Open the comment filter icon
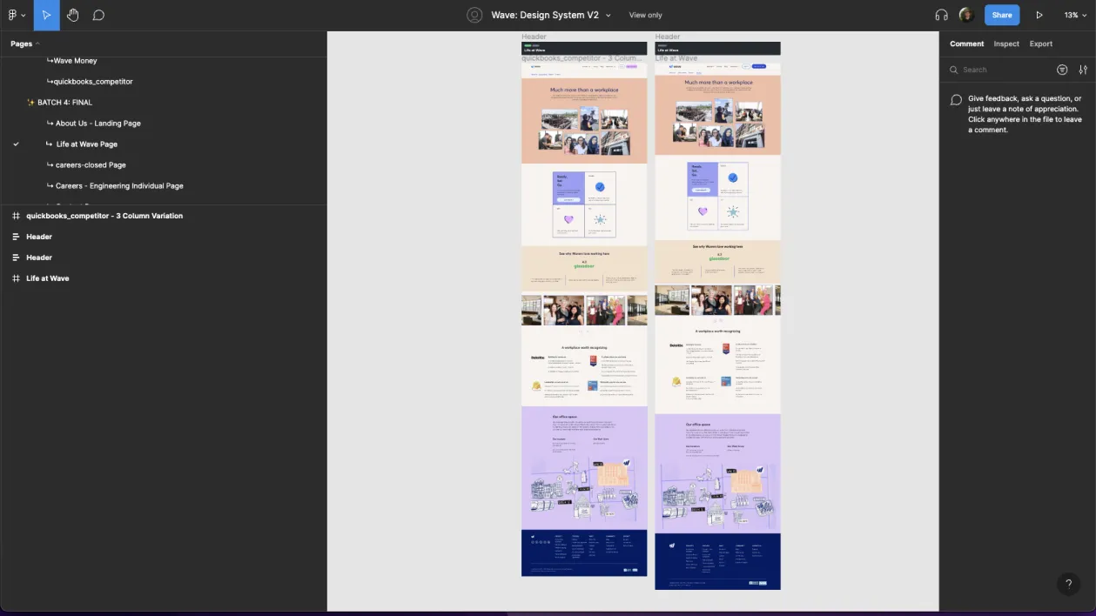 (1062, 70)
